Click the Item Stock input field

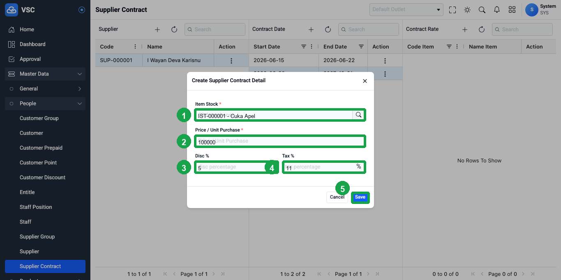coord(274,115)
